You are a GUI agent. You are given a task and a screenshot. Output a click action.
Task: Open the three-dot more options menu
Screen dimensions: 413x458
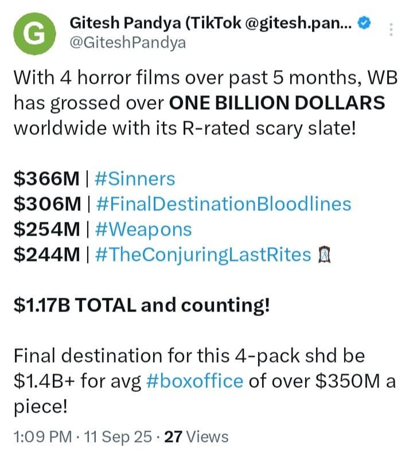pyautogui.click(x=391, y=30)
